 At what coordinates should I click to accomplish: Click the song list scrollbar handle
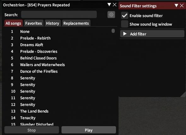pyautogui.click(x=113, y=31)
